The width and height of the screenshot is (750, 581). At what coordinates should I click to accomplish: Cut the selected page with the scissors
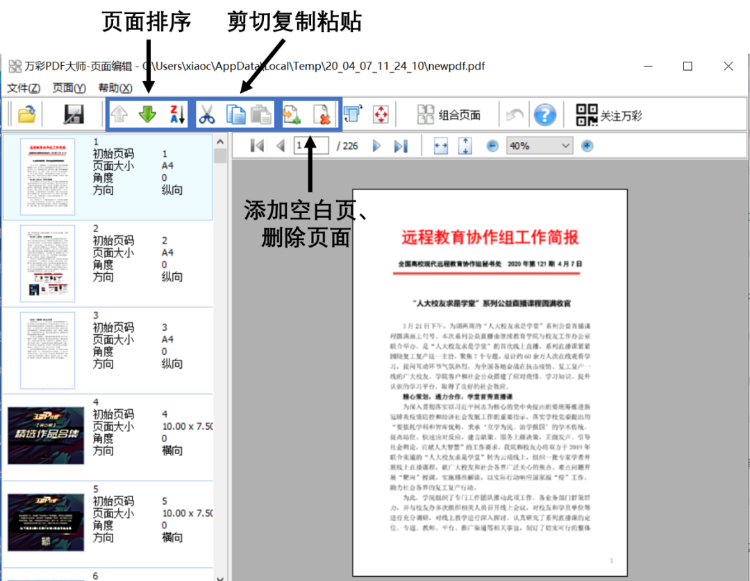point(207,114)
